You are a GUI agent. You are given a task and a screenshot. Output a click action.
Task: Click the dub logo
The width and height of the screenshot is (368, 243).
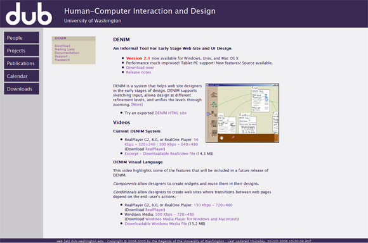29,13
